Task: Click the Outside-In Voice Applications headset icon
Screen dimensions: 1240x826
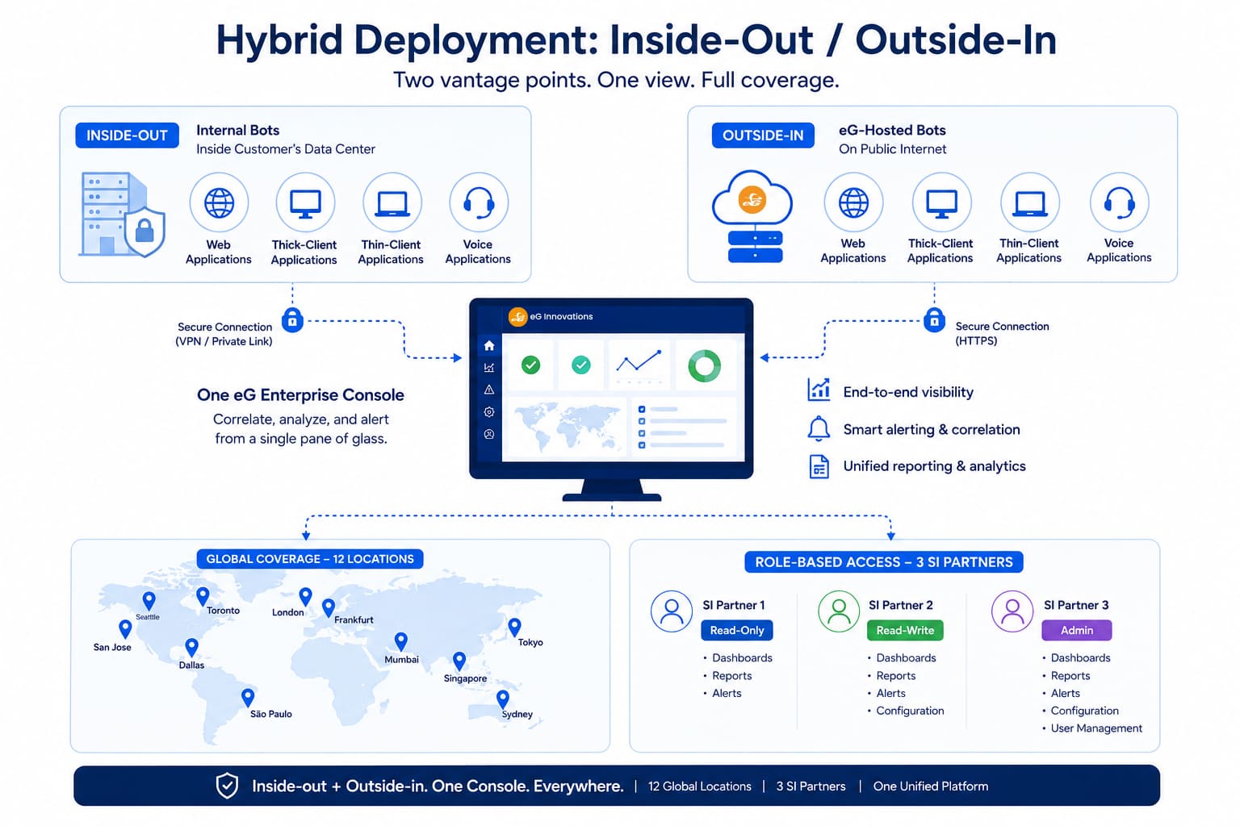Action: point(1120,202)
